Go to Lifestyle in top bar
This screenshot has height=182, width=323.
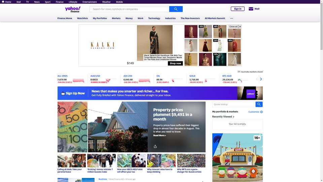[73, 2]
